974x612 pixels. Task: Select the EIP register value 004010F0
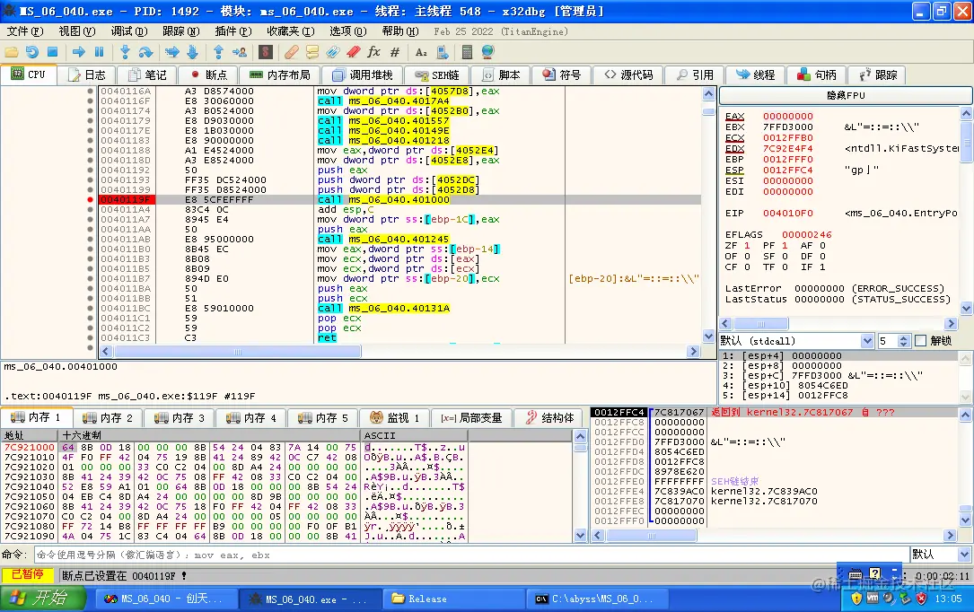pyautogui.click(x=787, y=213)
